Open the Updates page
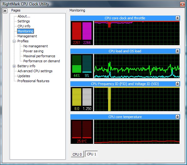187x165 pixels. coord(24,76)
